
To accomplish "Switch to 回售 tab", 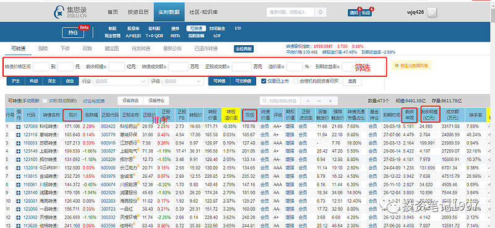I will (87, 49).
